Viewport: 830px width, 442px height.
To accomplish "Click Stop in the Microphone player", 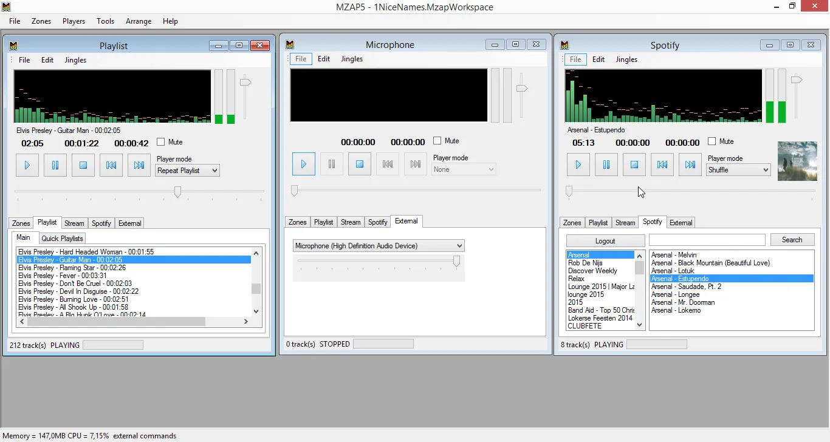I will pyautogui.click(x=360, y=164).
